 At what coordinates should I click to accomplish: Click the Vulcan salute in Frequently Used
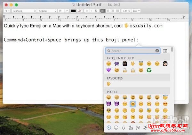[x=133, y=64]
